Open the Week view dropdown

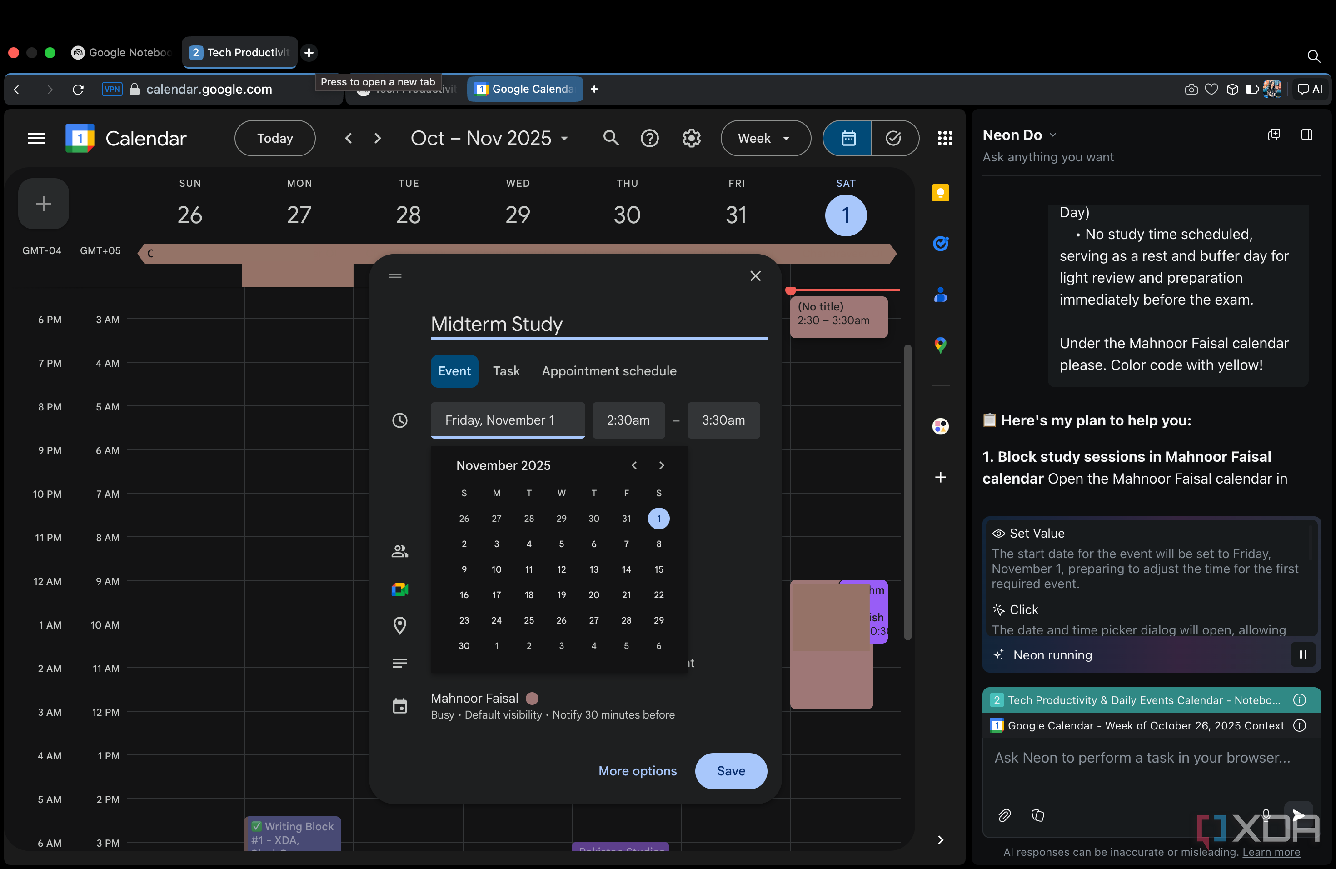765,138
